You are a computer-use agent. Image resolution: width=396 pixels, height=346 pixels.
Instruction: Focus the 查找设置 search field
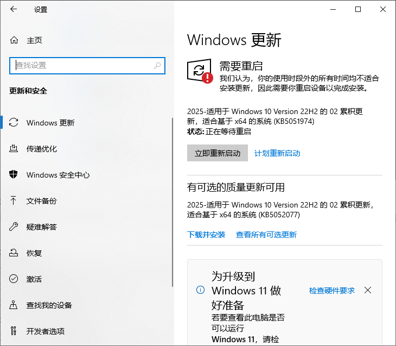pyautogui.click(x=87, y=66)
